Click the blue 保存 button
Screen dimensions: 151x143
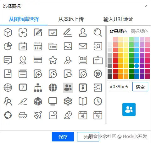tap(63, 137)
